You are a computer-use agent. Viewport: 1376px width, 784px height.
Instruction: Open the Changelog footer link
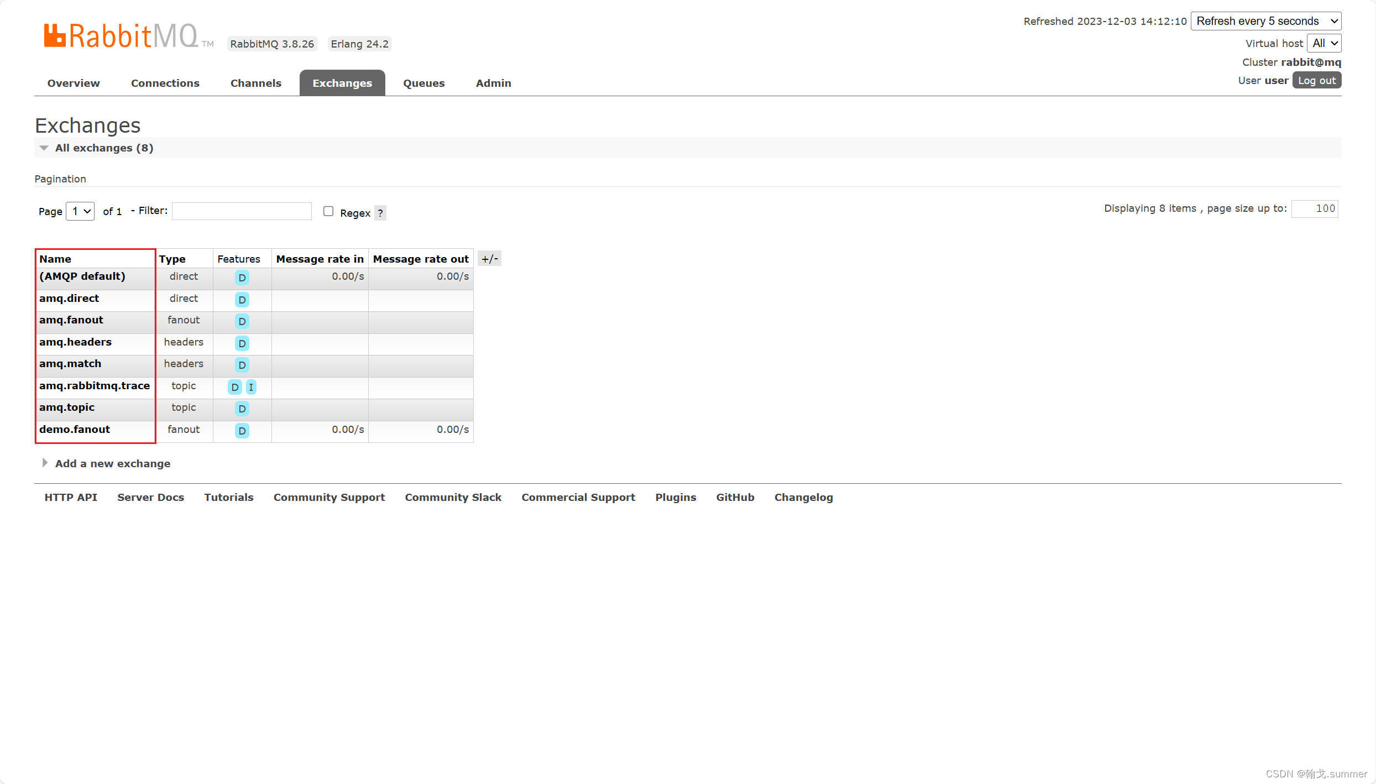(x=803, y=497)
